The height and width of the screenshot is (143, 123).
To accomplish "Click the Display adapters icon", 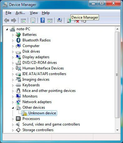I will coord(18,57).
